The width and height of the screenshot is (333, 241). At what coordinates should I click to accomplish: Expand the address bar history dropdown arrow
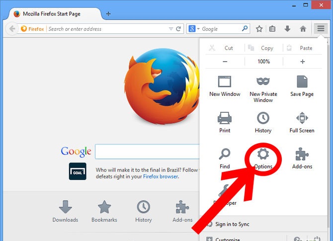[171, 29]
